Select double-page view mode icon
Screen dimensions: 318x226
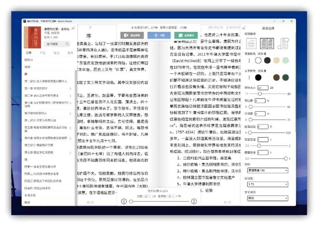point(267,43)
